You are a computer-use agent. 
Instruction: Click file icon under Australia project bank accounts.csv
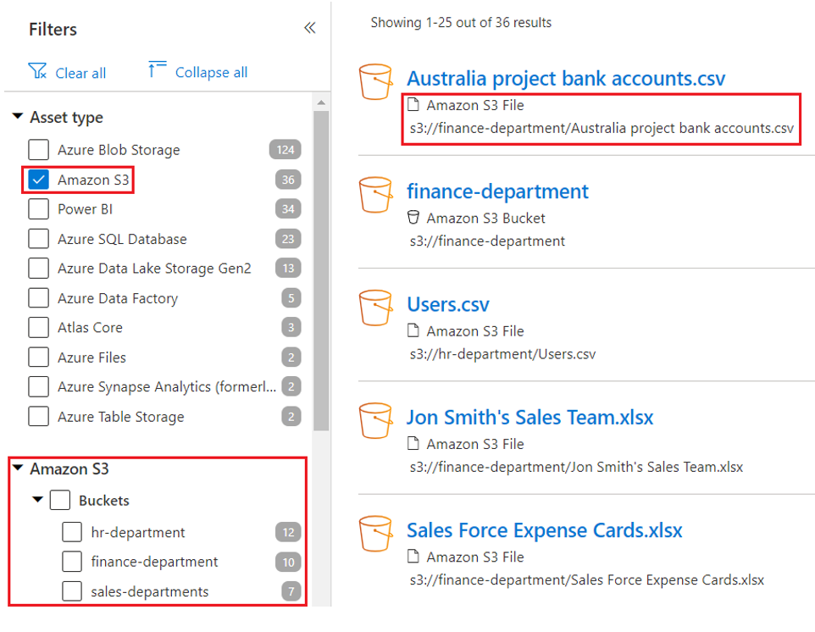point(413,104)
